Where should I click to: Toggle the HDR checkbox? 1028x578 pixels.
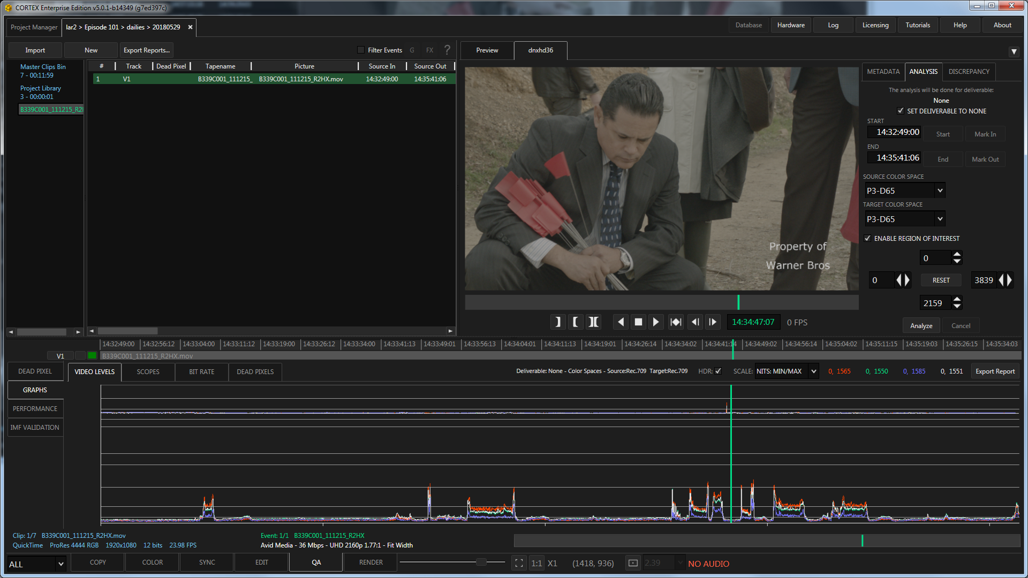[718, 371]
